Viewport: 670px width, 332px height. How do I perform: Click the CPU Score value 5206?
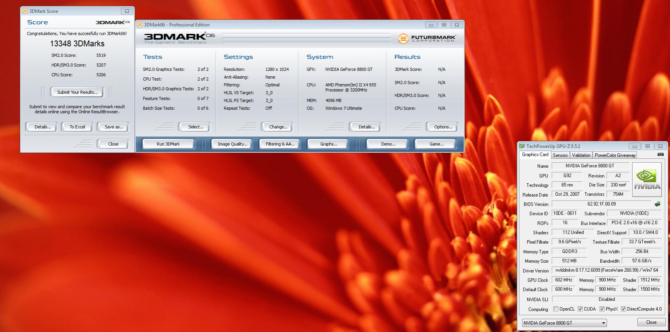pyautogui.click(x=101, y=75)
